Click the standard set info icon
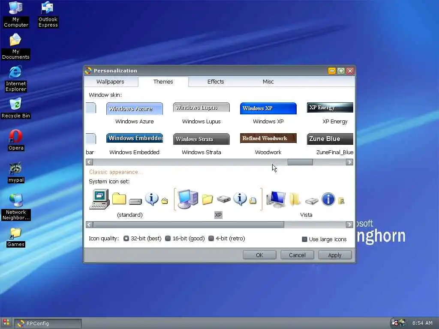The height and width of the screenshot is (329, 439). click(x=151, y=199)
